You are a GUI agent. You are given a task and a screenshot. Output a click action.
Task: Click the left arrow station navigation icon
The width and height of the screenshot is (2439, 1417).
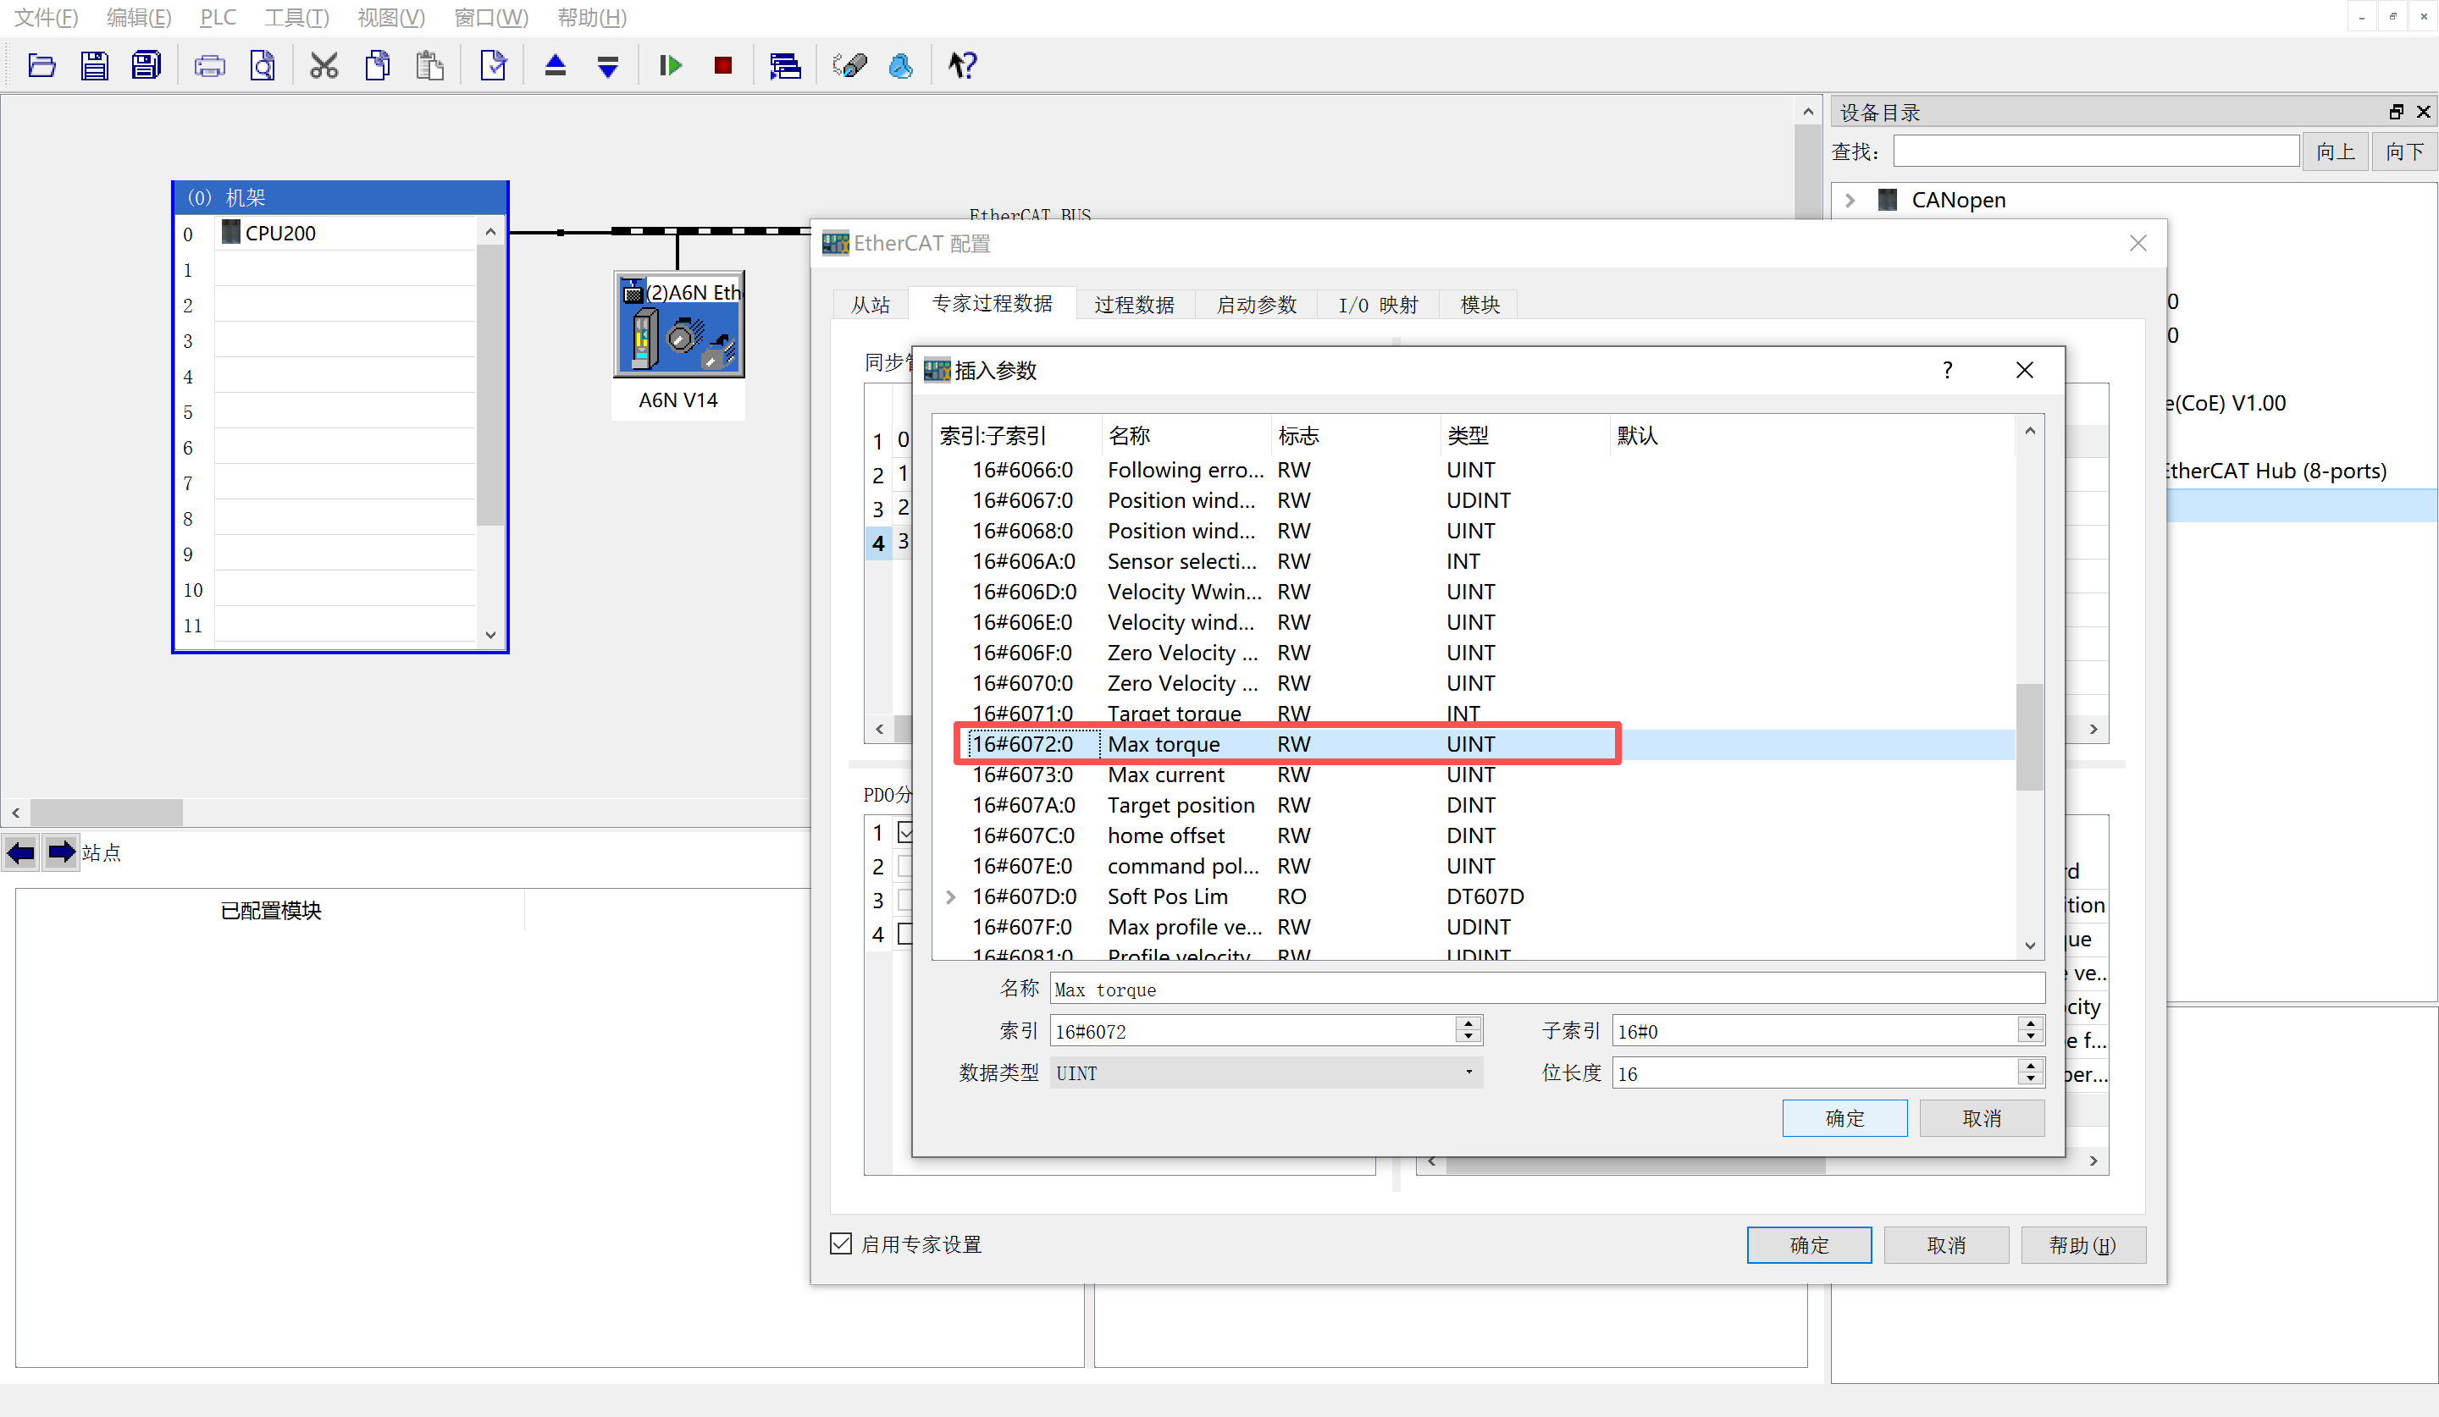pos(20,853)
